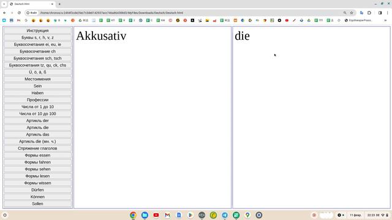Image resolution: width=392 pixels, height=220 pixels.
Task: Select the Sollen lesson button
Action: click(x=37, y=204)
